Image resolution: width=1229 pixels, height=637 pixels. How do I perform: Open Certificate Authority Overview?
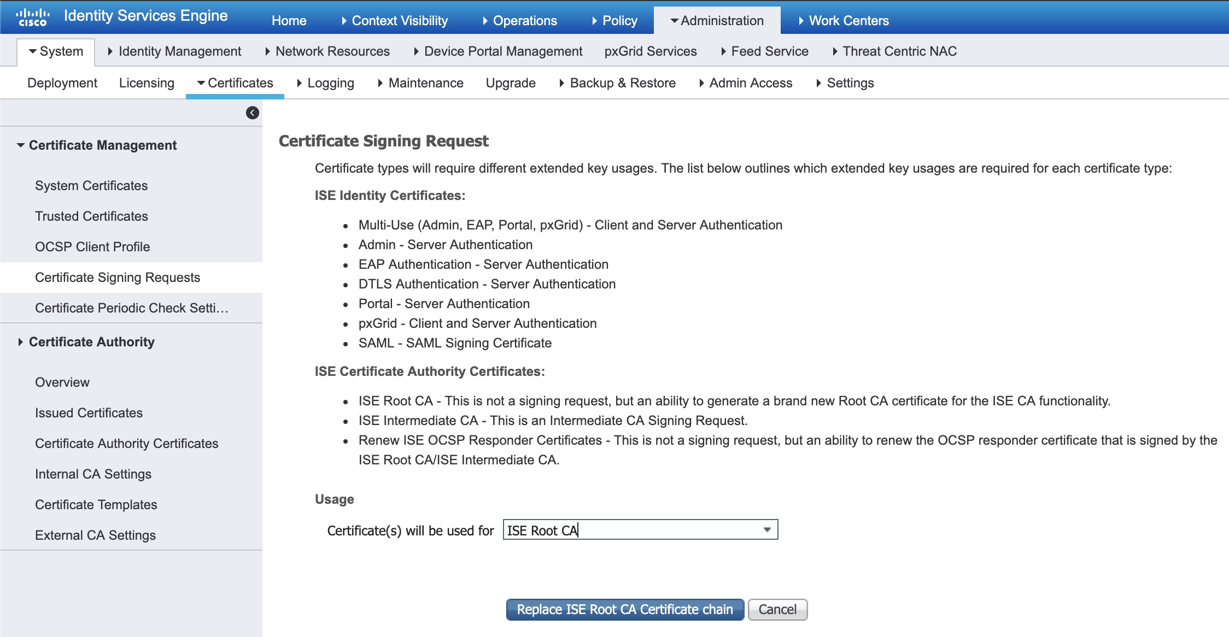(x=62, y=382)
